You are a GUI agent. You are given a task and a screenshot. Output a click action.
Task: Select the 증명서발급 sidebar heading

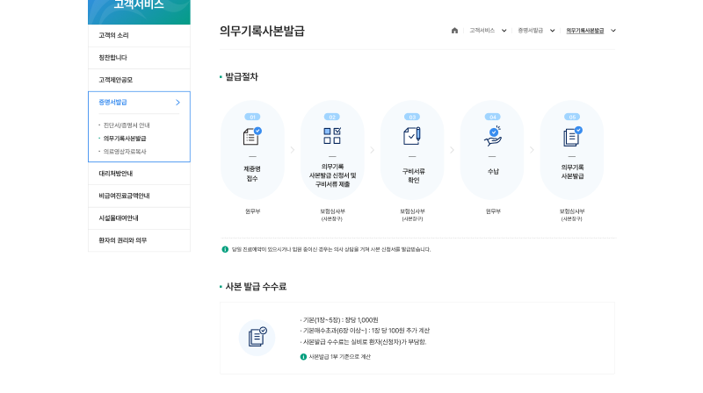(x=113, y=103)
